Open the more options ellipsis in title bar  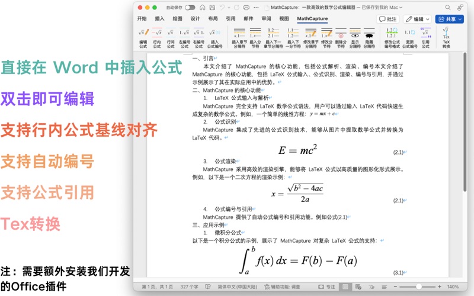pyautogui.click(x=257, y=8)
